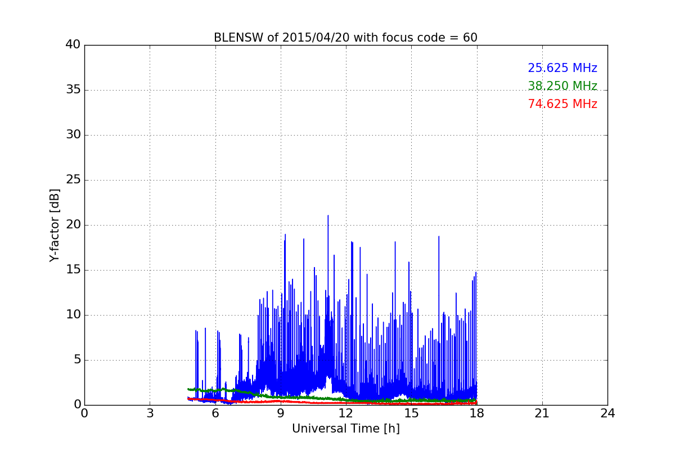The image size is (675, 450).
Task: Click the x-axis tick label 6
Action: pyautogui.click(x=215, y=413)
